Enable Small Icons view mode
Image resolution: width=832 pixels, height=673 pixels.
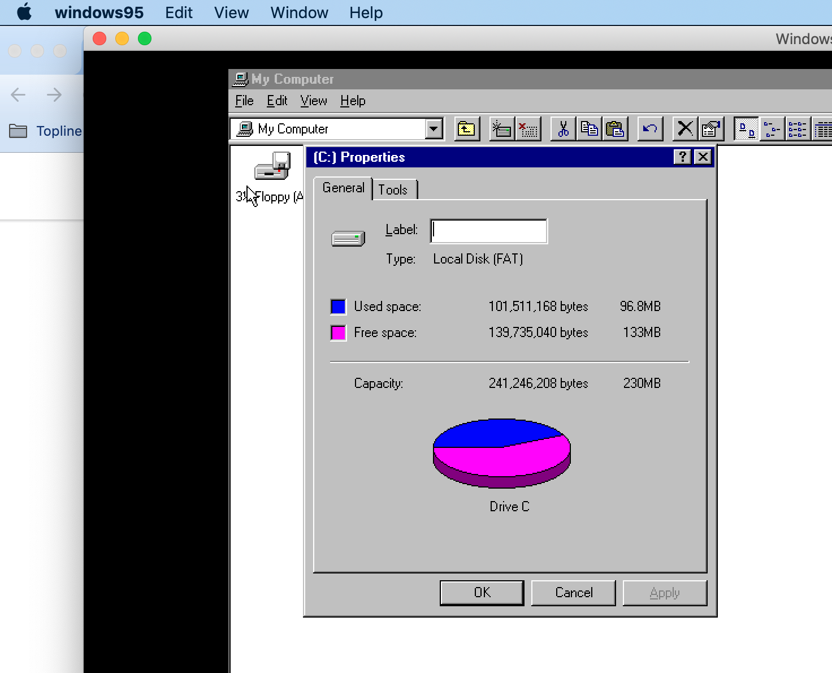772,128
